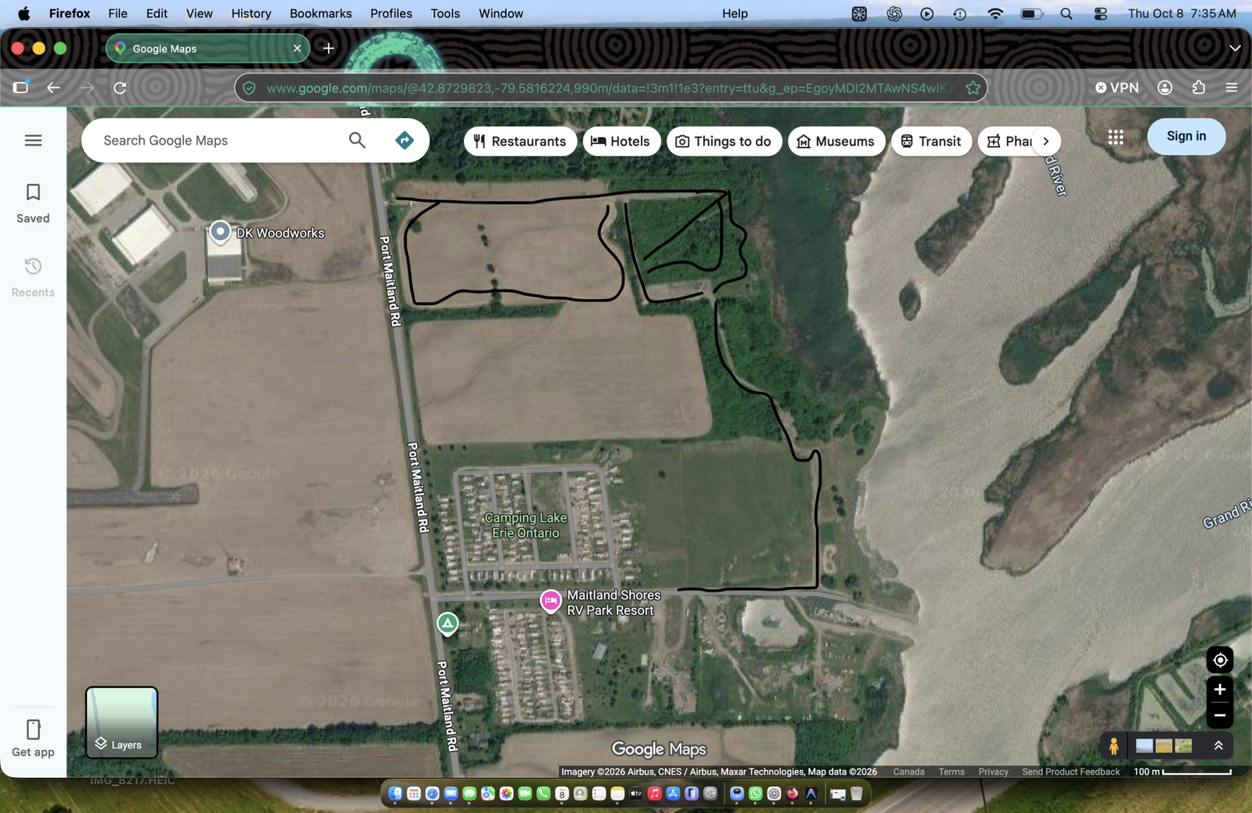
Task: Toggle the VPN button
Action: (x=1117, y=88)
